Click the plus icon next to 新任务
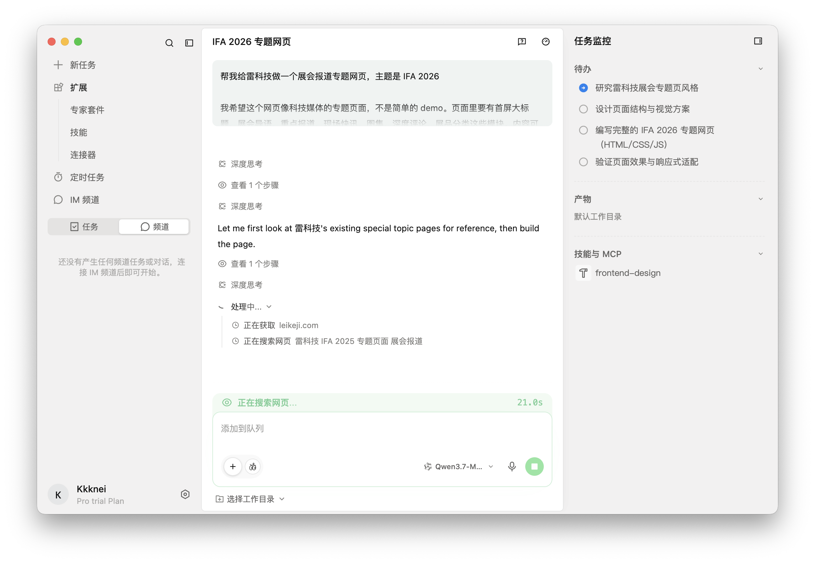The width and height of the screenshot is (815, 563). pos(58,65)
